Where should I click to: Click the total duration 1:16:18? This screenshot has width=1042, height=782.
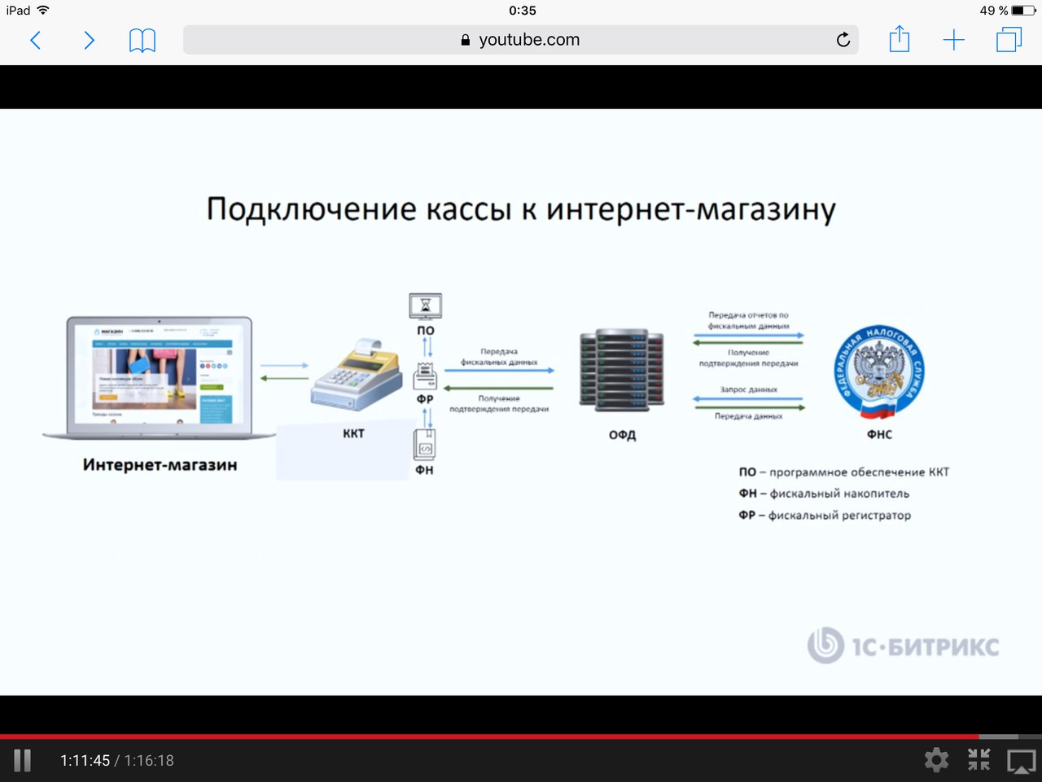click(149, 761)
